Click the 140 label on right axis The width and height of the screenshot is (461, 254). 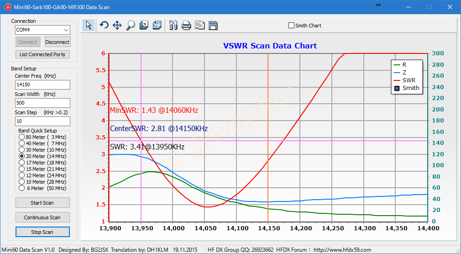438,143
